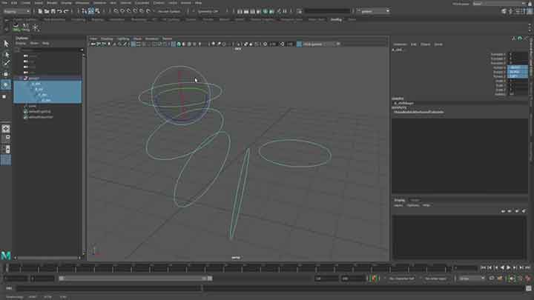Toggle the blue highlighted viewport toolbar button near gamma

299,44
